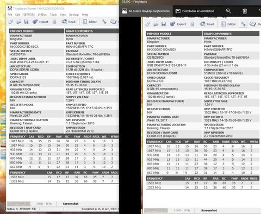
Task: Click the wrench tool icon in Thaiphoon Burner toolbar
Action: pyautogui.click(x=104, y=22)
